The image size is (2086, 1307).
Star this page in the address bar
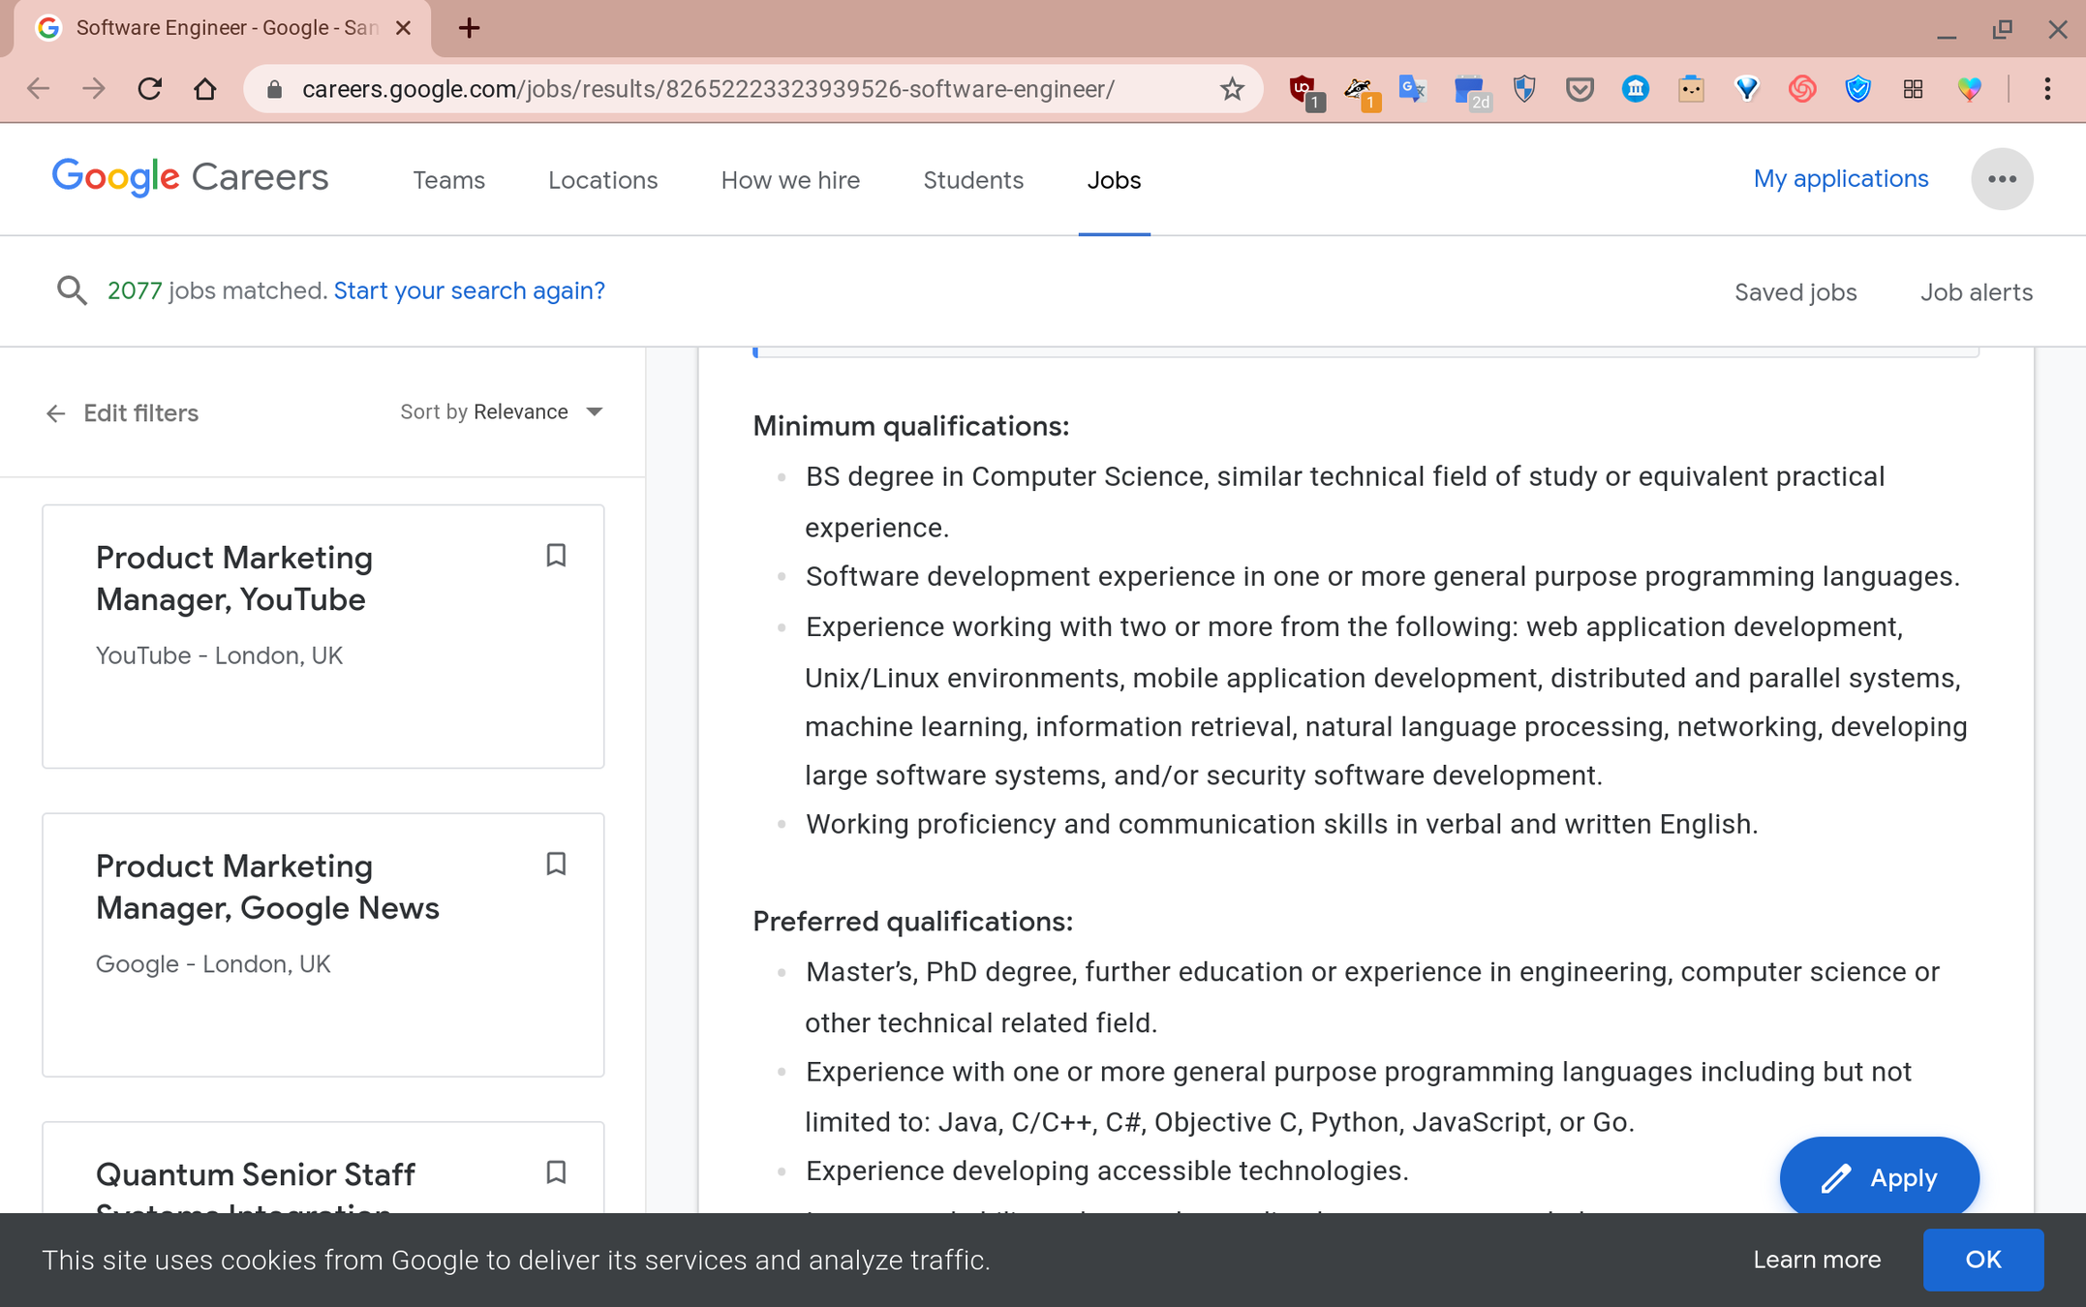1232,89
